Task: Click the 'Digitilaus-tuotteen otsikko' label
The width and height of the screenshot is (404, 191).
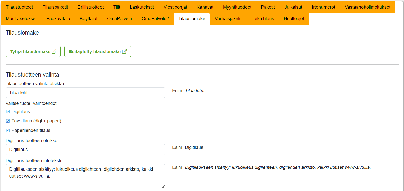Action: coord(31,141)
